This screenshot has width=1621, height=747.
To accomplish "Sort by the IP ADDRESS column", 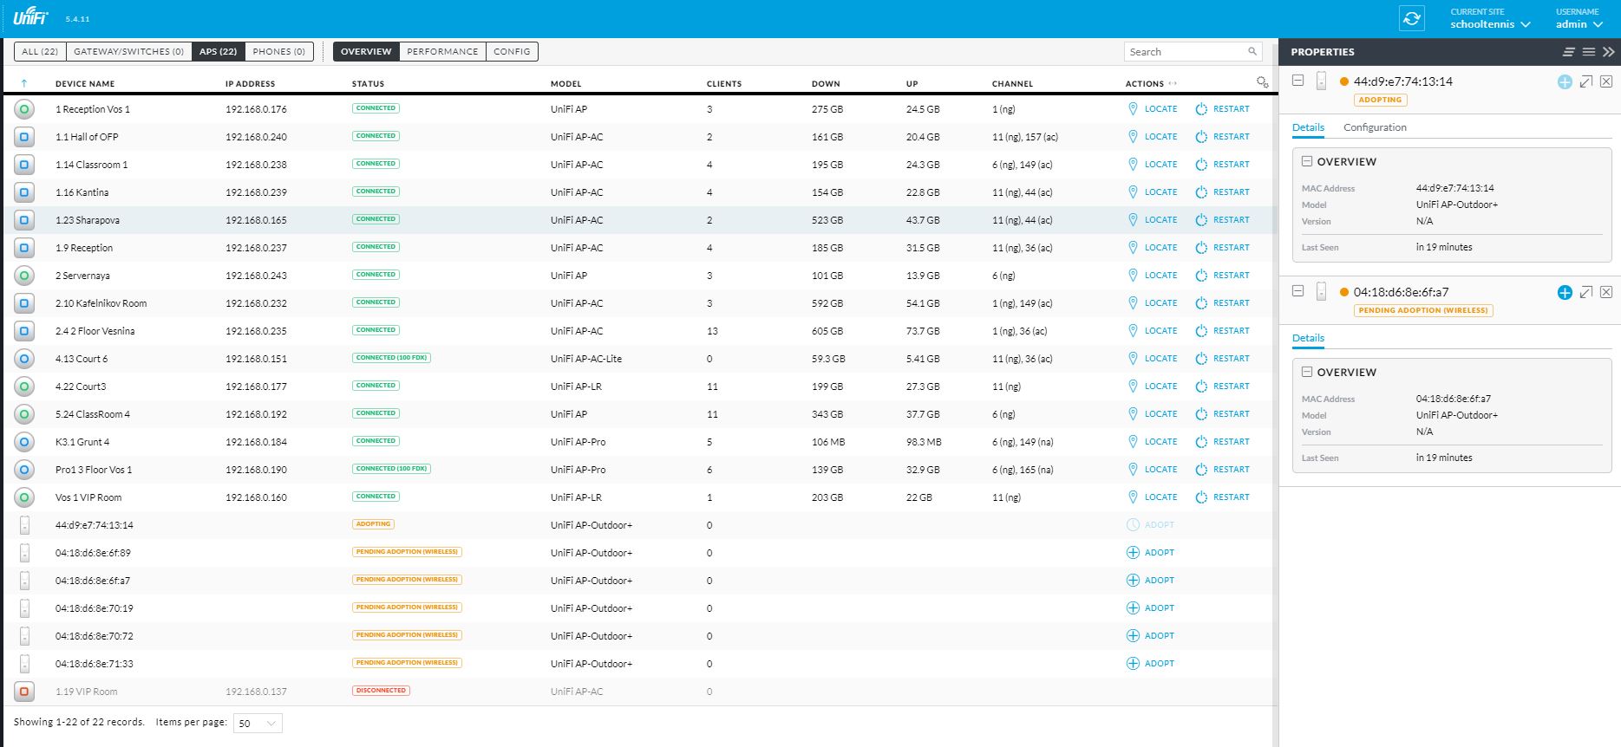I will pyautogui.click(x=250, y=84).
